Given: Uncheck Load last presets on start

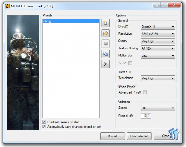Looking at the screenshot, I should coord(44,122).
